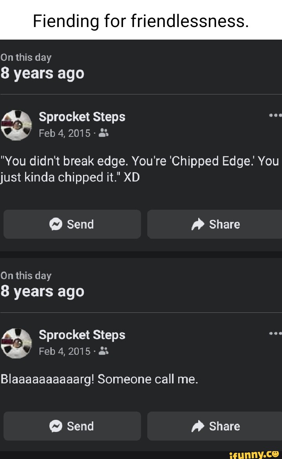The image size is (282, 459).
Task: Click the Messenger icon on the bottom Send button
Action: [56, 426]
